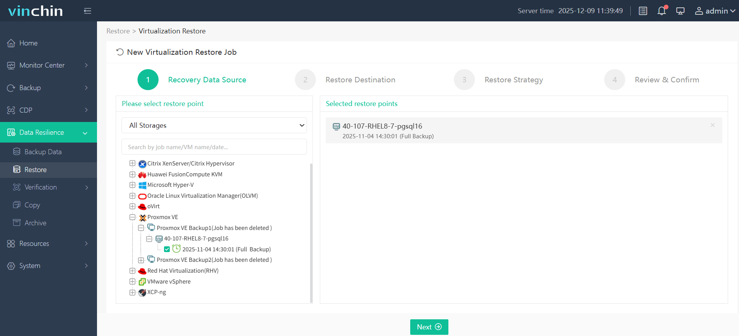The height and width of the screenshot is (336, 739).
Task: Collapse the Proxmox VE tree node
Action: pos(132,217)
